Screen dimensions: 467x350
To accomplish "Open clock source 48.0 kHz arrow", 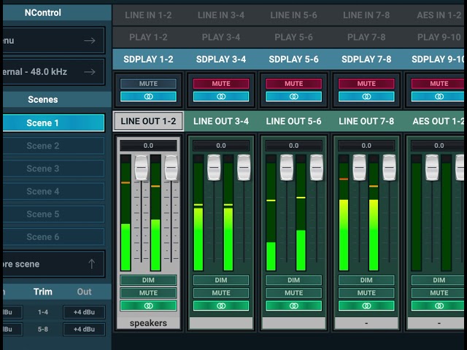I will [89, 71].
